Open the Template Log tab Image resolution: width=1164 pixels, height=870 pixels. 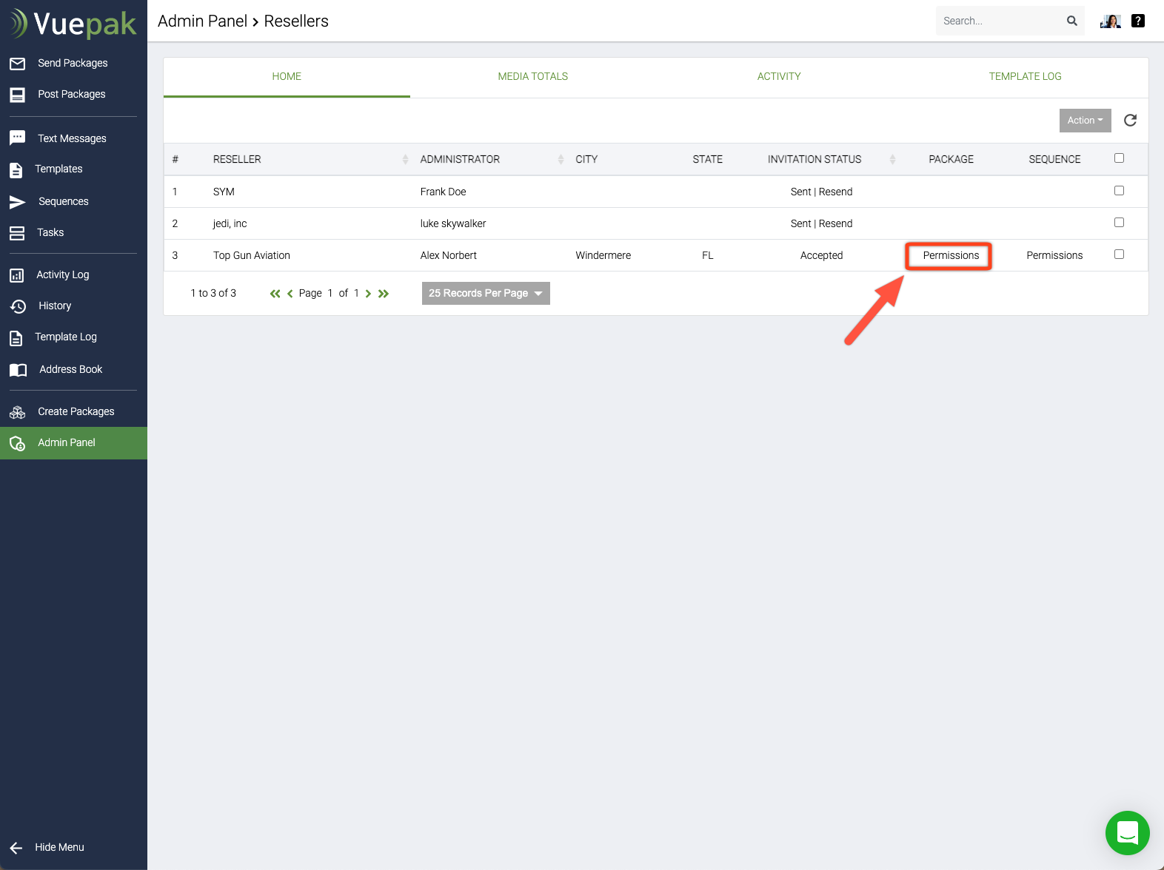(x=1025, y=76)
